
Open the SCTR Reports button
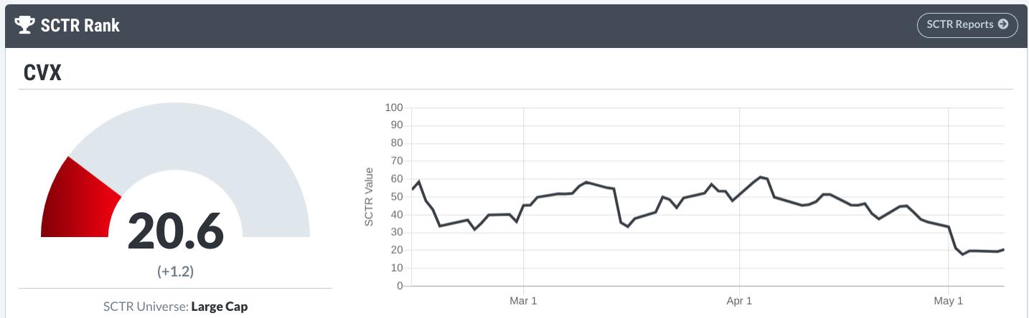coord(967,24)
